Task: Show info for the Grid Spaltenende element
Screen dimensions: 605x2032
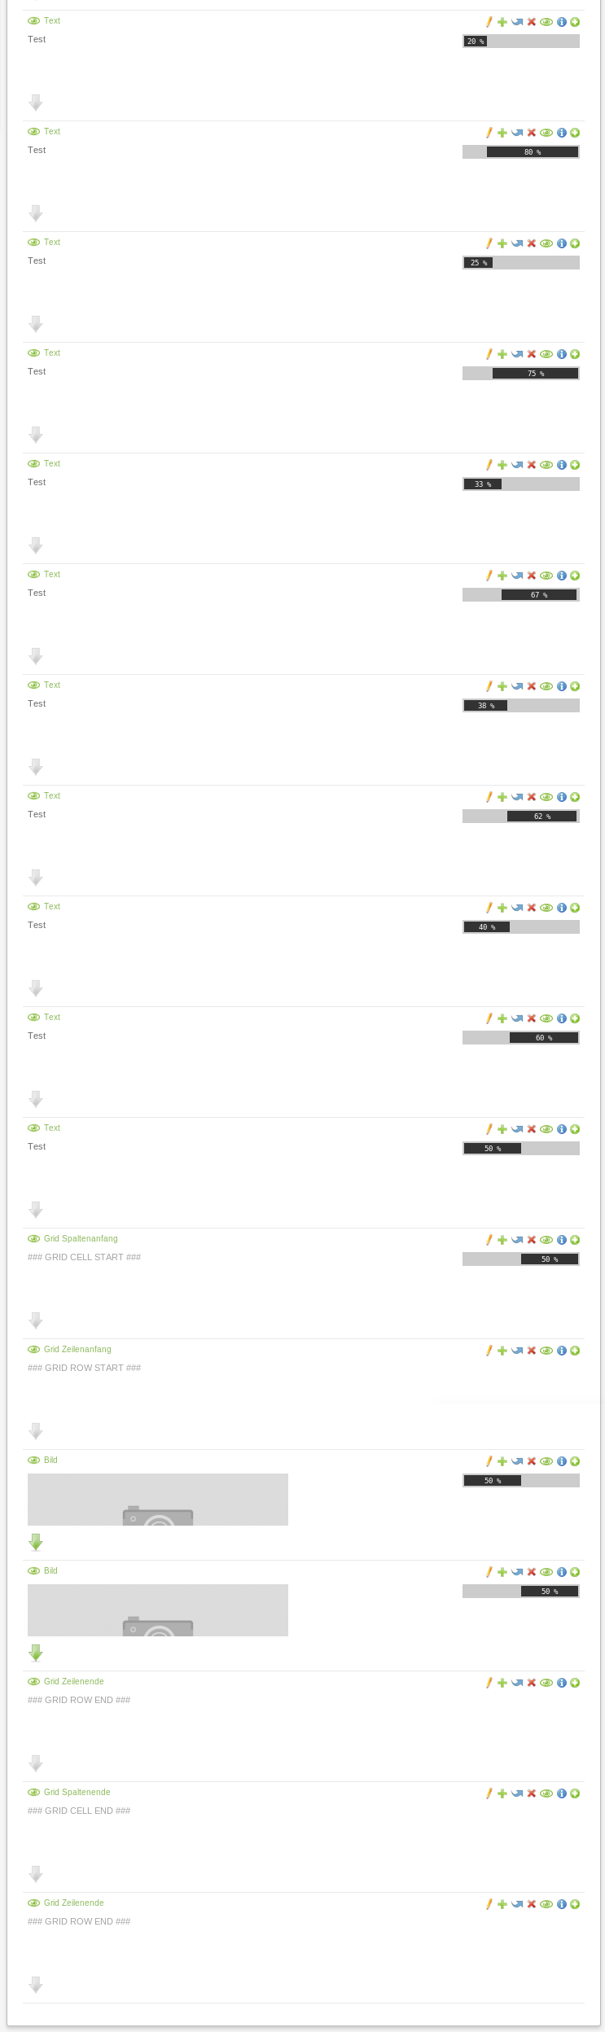Action: pos(561,1793)
